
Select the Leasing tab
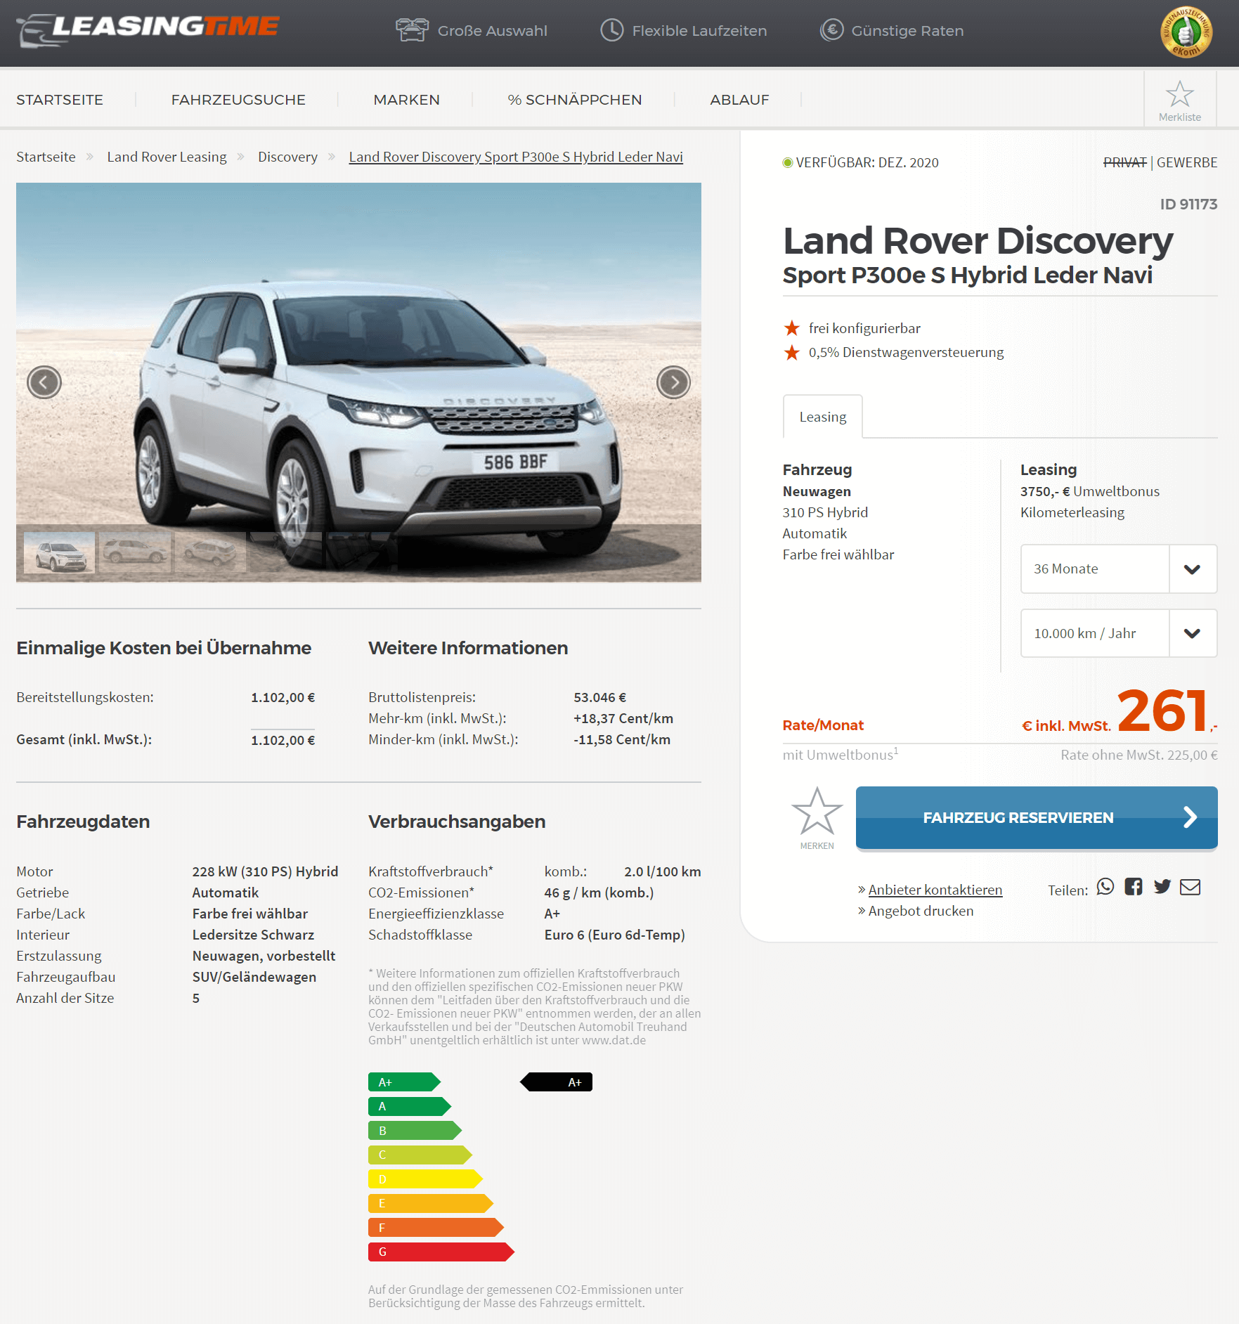822,417
